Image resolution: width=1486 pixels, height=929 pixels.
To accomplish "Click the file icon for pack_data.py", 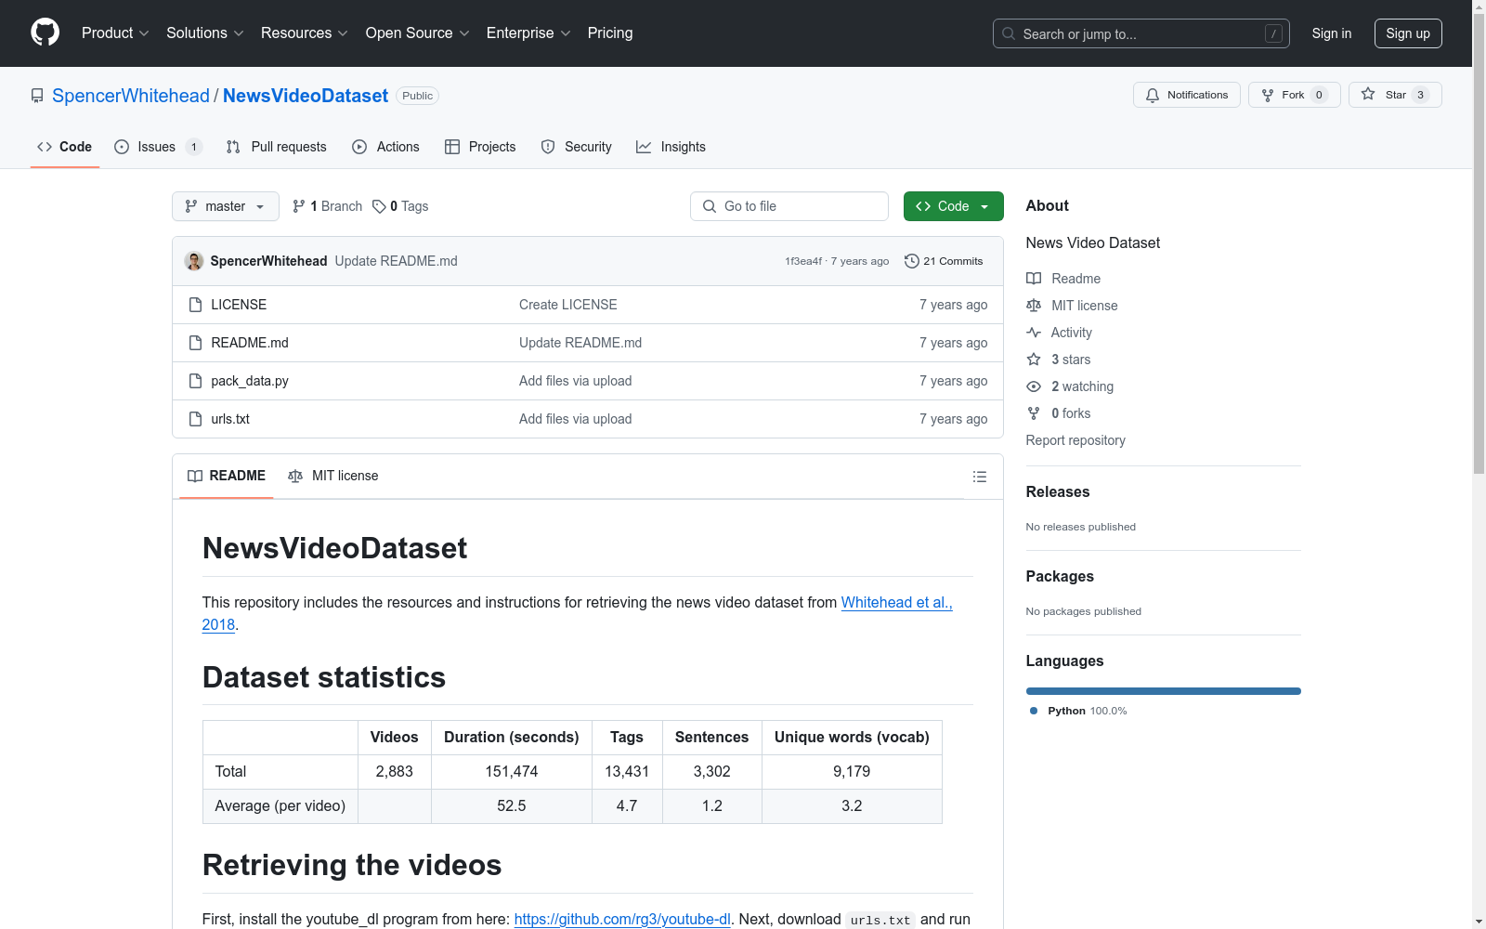I will pyautogui.click(x=195, y=381).
